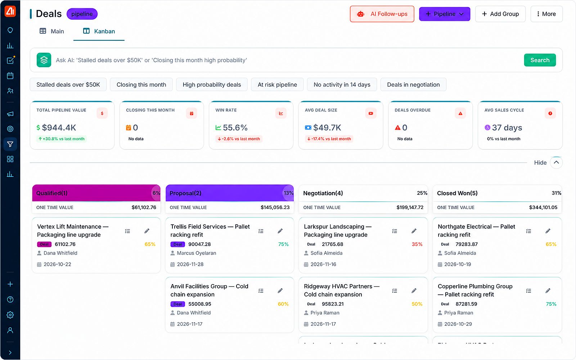
Task: Click the funnel pipeline icon in sidebar
Action: (x=10, y=144)
